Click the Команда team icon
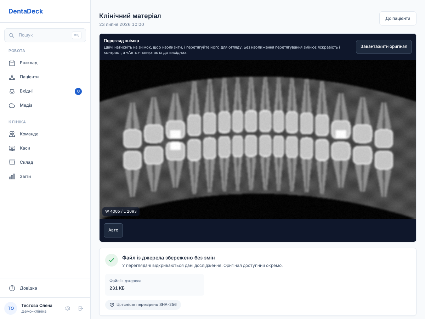The width and height of the screenshot is (425, 319). (12, 134)
